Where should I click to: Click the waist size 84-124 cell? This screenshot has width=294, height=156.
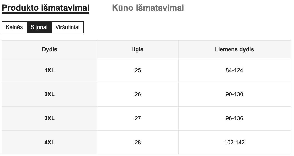[234, 70]
